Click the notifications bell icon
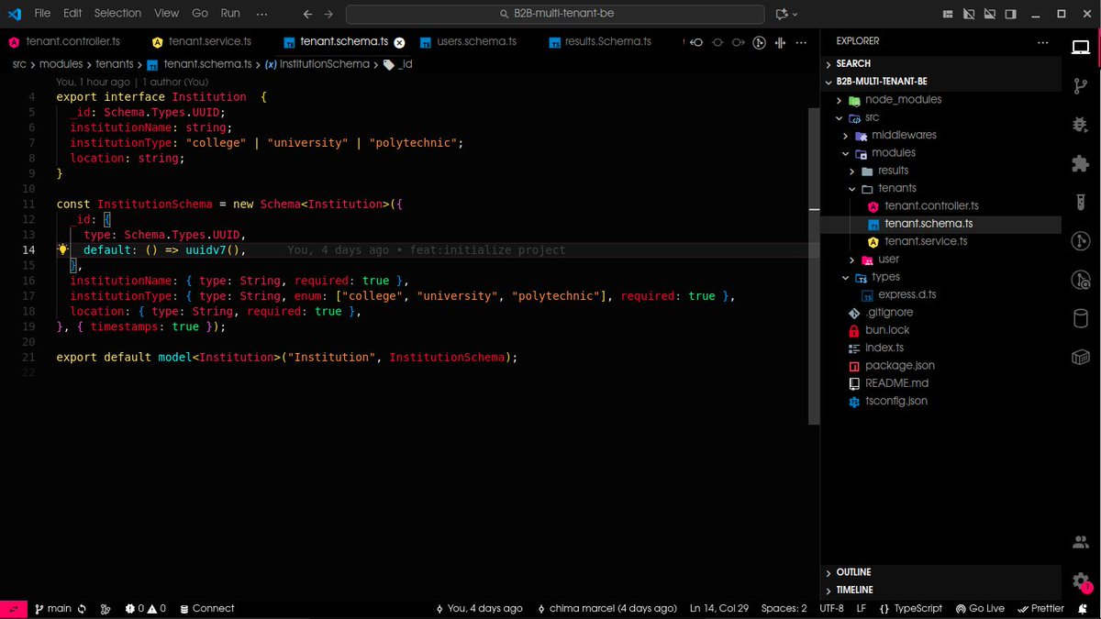1101x619 pixels. click(x=1083, y=609)
